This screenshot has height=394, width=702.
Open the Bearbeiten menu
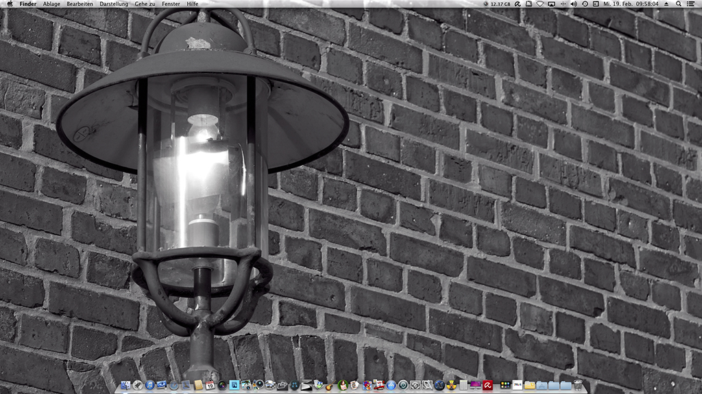(x=80, y=4)
